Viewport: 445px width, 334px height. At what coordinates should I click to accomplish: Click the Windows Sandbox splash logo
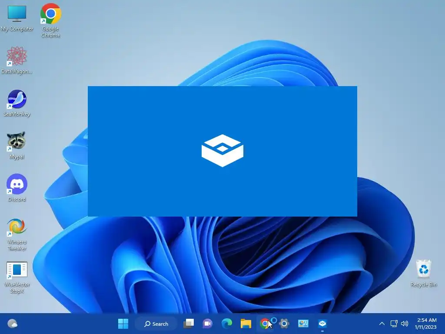222,150
